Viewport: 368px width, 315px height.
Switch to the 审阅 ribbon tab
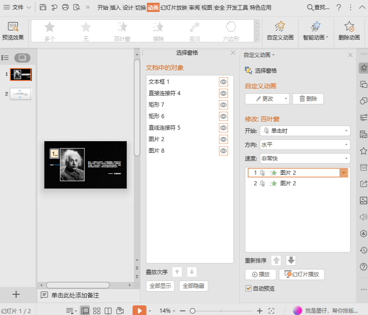[x=194, y=8]
